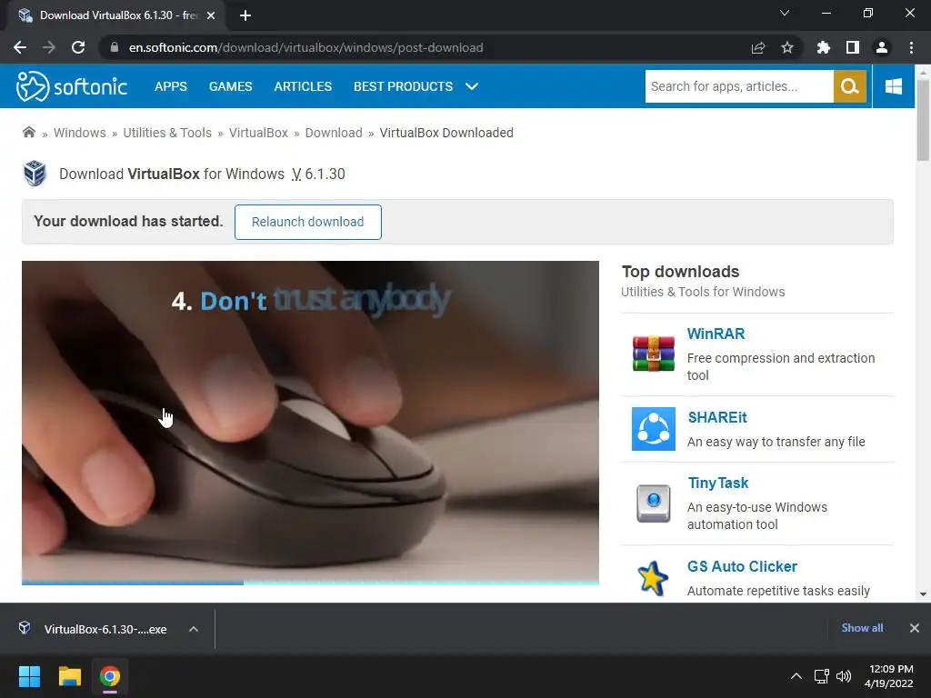Open VirtualBox breadcrumb link
The width and height of the screenshot is (931, 698).
click(258, 133)
